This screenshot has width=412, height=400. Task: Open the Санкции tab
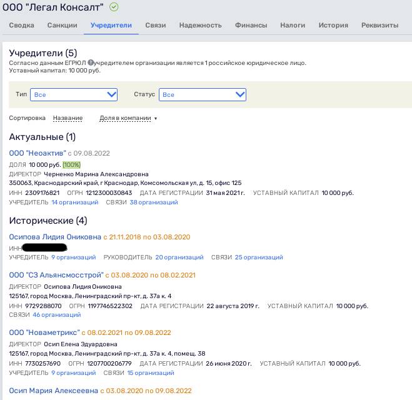(63, 25)
